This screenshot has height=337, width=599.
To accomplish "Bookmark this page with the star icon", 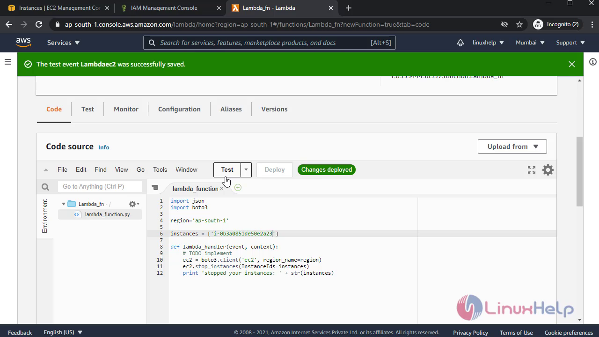I will (519, 24).
